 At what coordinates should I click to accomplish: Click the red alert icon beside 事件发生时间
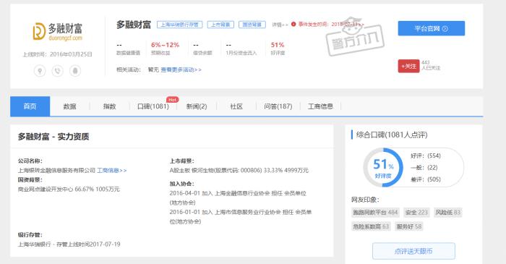tap(293, 24)
